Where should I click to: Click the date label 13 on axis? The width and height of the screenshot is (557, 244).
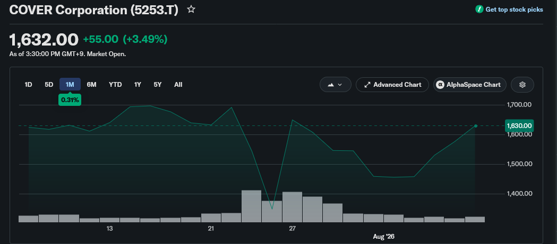pyautogui.click(x=109, y=229)
